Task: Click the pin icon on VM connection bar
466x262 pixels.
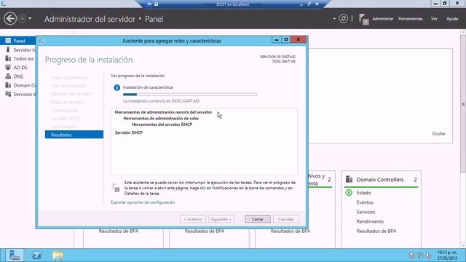Action: pos(149,4)
